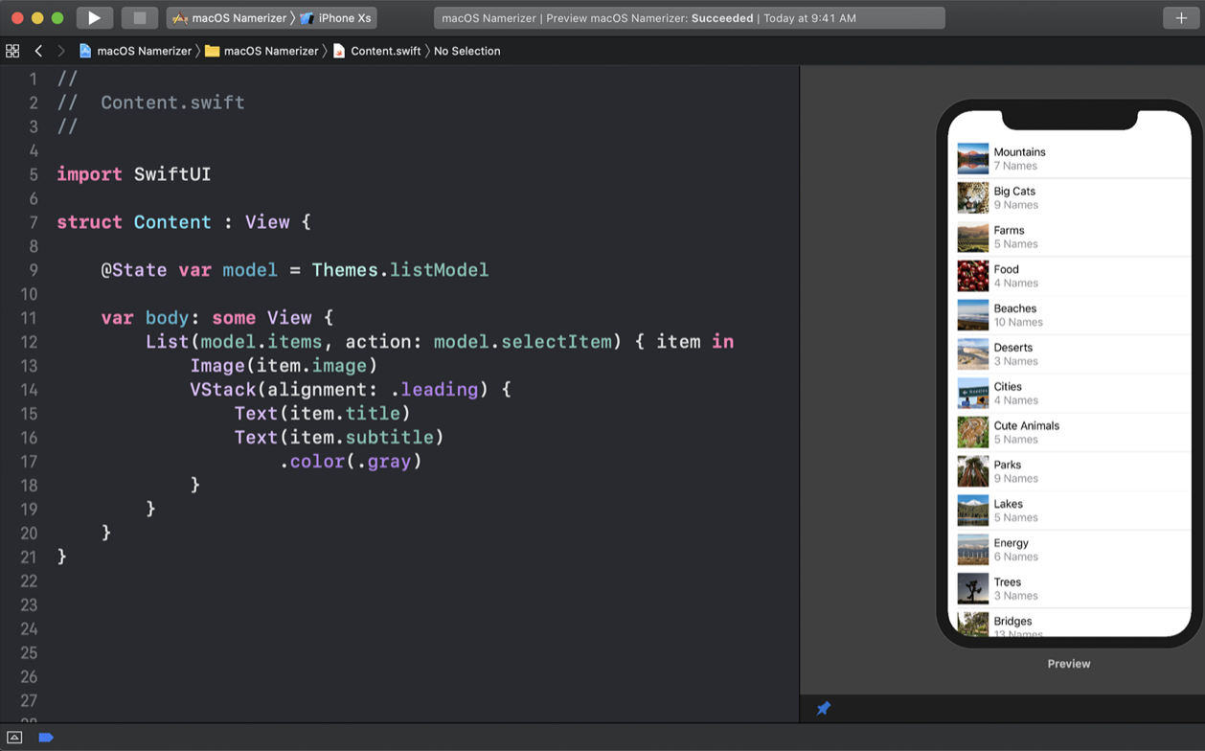Select the Food row in preview

coord(1069,276)
